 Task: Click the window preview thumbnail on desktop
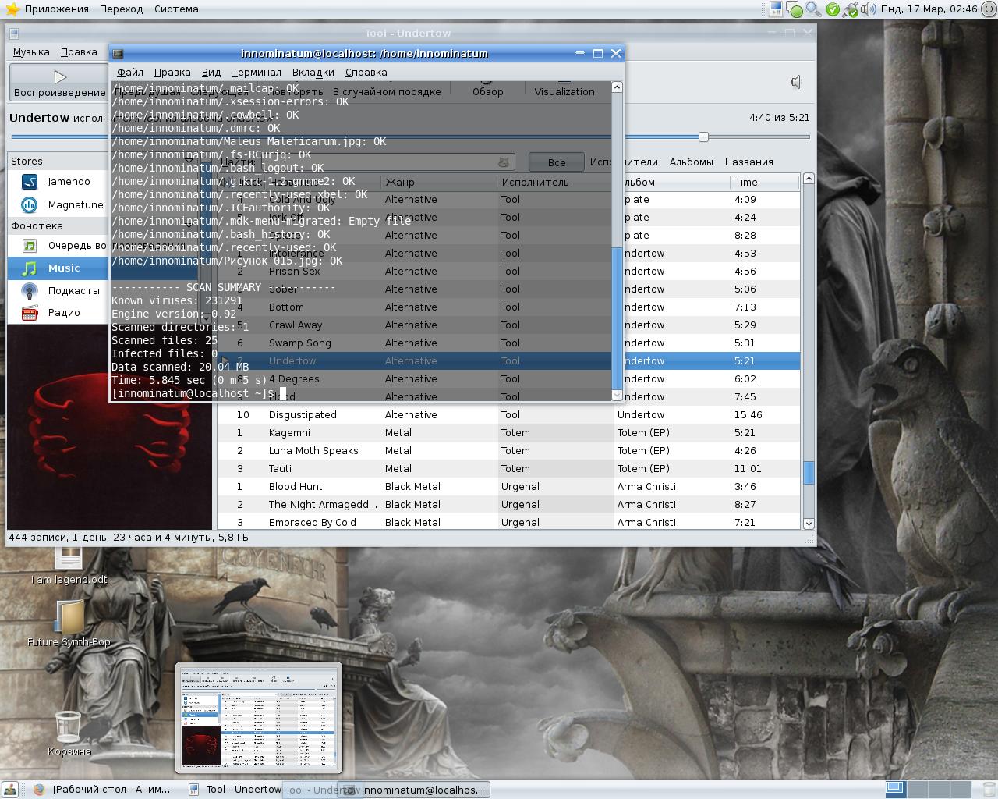259,718
